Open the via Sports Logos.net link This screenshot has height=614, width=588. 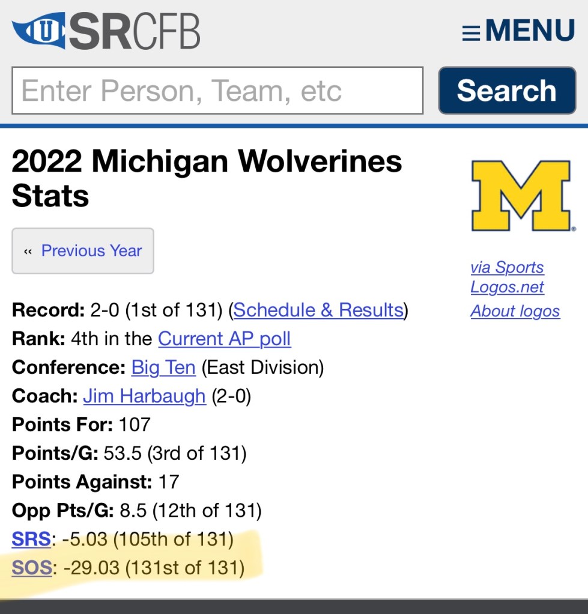click(507, 277)
